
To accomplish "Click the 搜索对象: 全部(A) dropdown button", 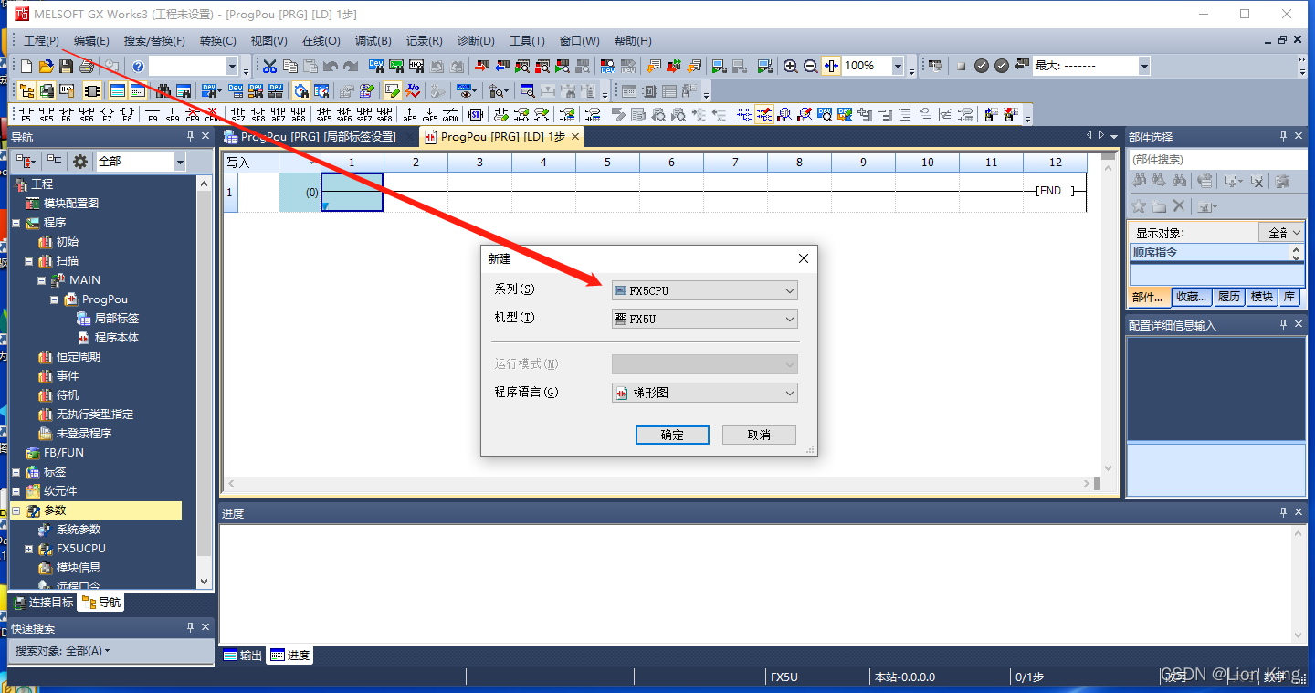I will (62, 651).
